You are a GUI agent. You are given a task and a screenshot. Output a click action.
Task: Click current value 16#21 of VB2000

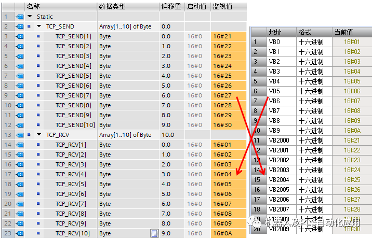tap(352, 140)
